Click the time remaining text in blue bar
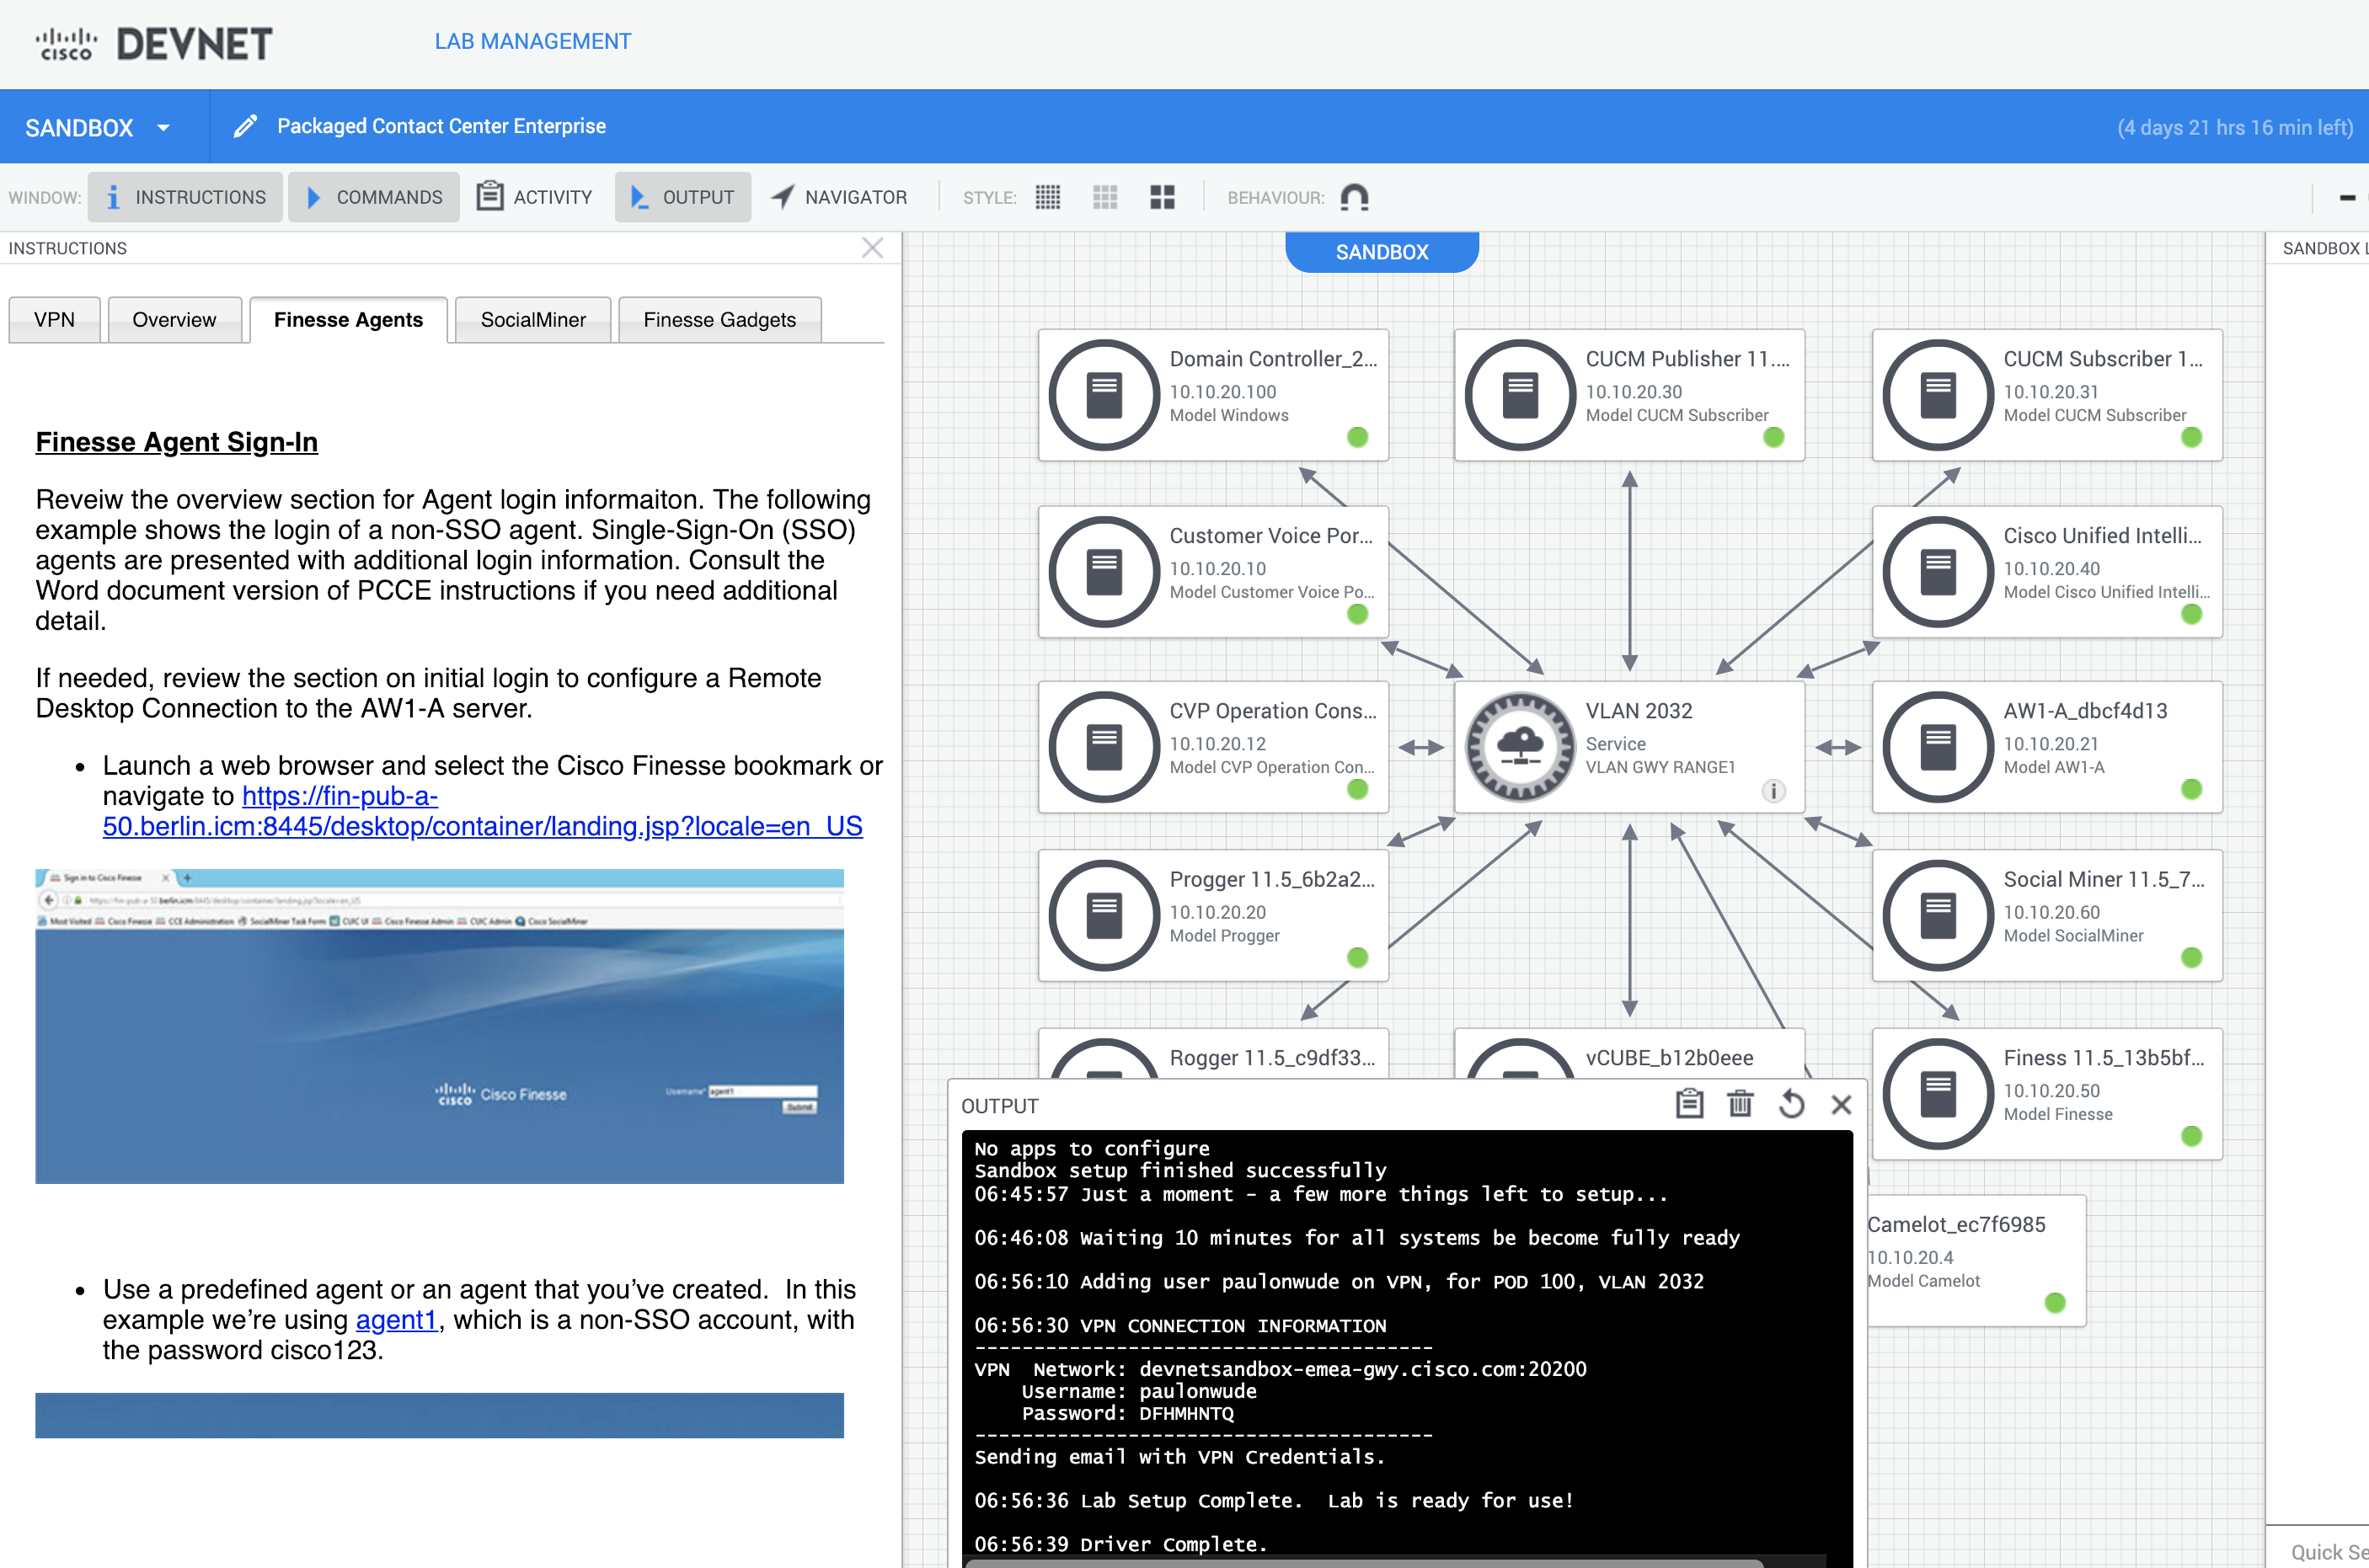Image resolution: width=2369 pixels, height=1568 pixels. tap(2234, 127)
